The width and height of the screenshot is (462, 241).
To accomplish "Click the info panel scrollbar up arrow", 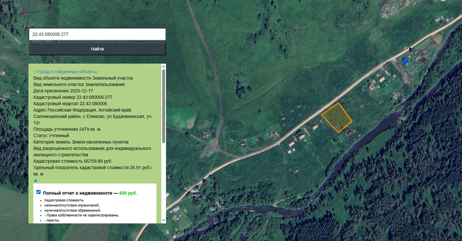I will [163, 66].
